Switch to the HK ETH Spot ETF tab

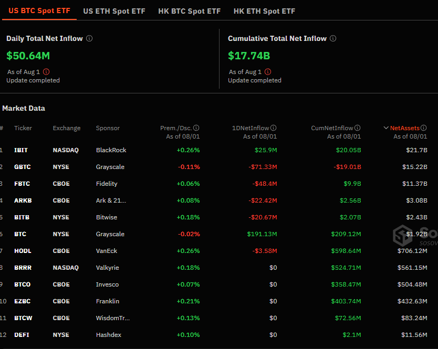[x=264, y=10]
